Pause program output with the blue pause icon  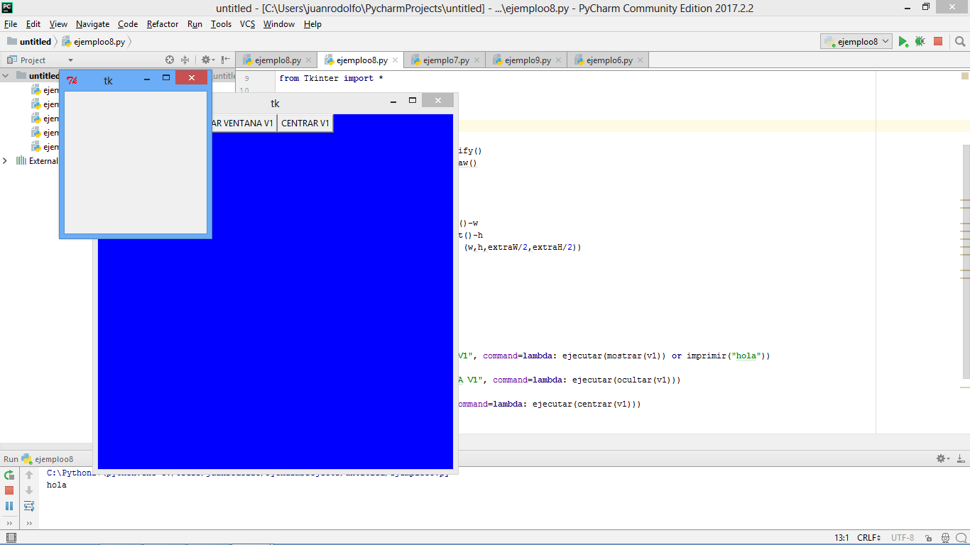[9, 505]
